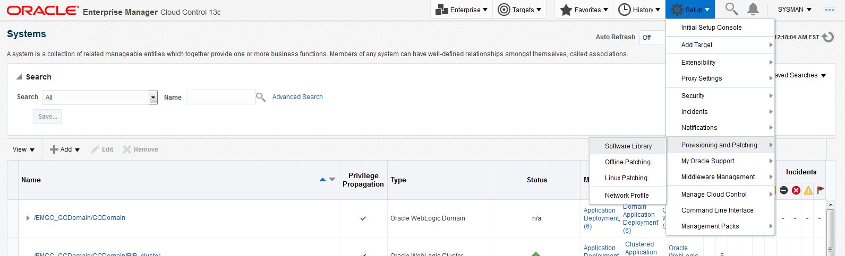
Task: Click the global search magnifier icon
Action: tap(732, 9)
